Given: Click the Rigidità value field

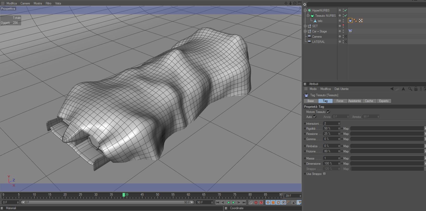Looking at the screenshot, I should point(330,128).
